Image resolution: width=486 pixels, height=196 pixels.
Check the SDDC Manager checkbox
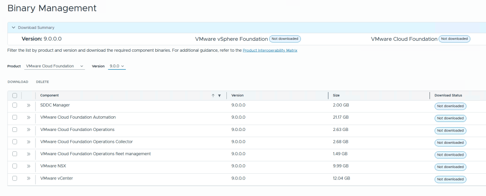(x=15, y=105)
